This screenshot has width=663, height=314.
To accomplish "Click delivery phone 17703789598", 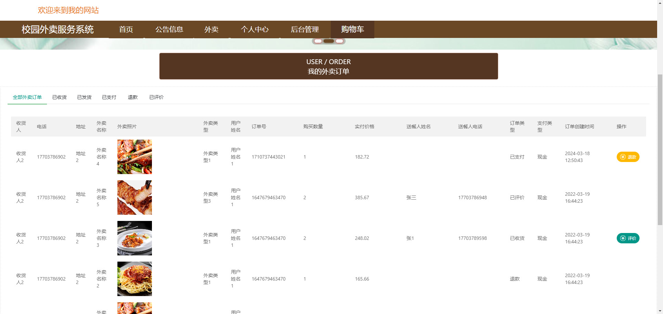I will pyautogui.click(x=472, y=238).
